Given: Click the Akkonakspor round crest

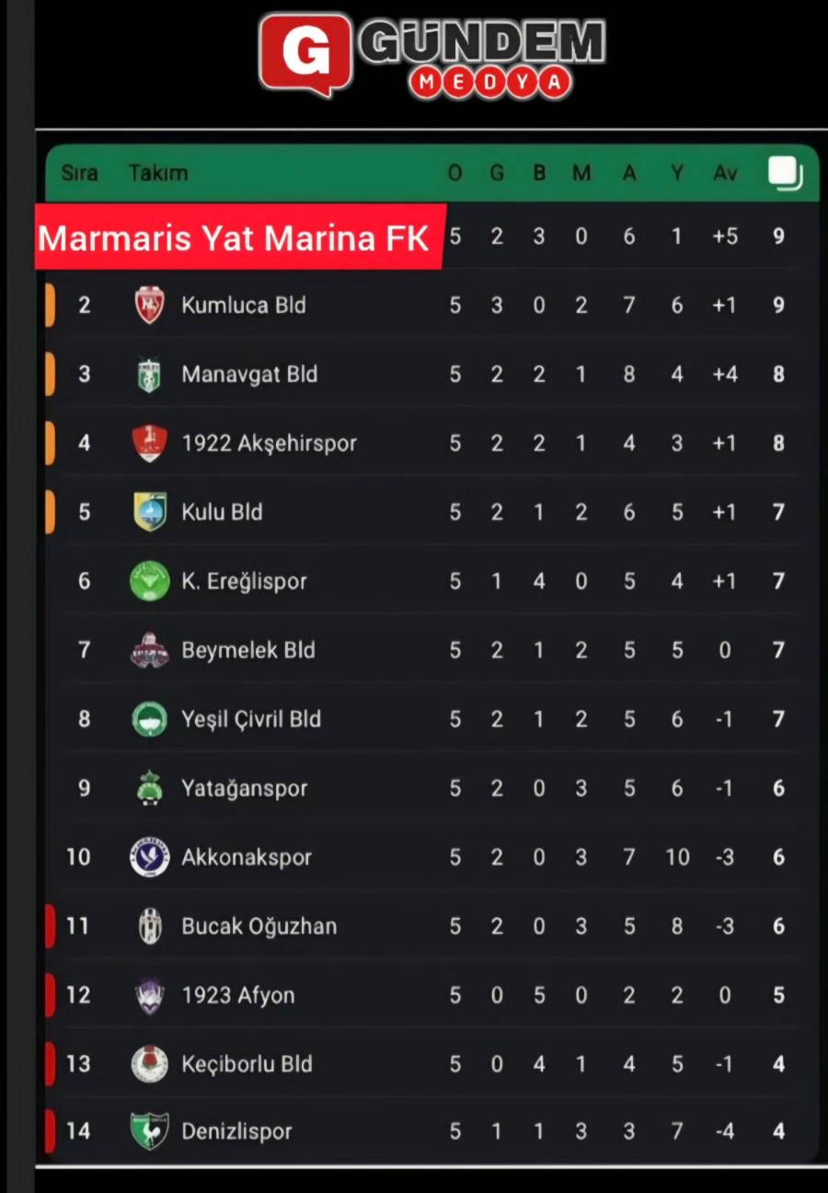Looking at the screenshot, I should pyautogui.click(x=149, y=857).
